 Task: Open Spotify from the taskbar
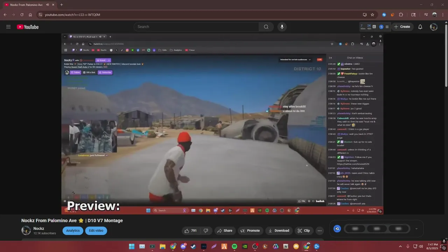click(234, 246)
